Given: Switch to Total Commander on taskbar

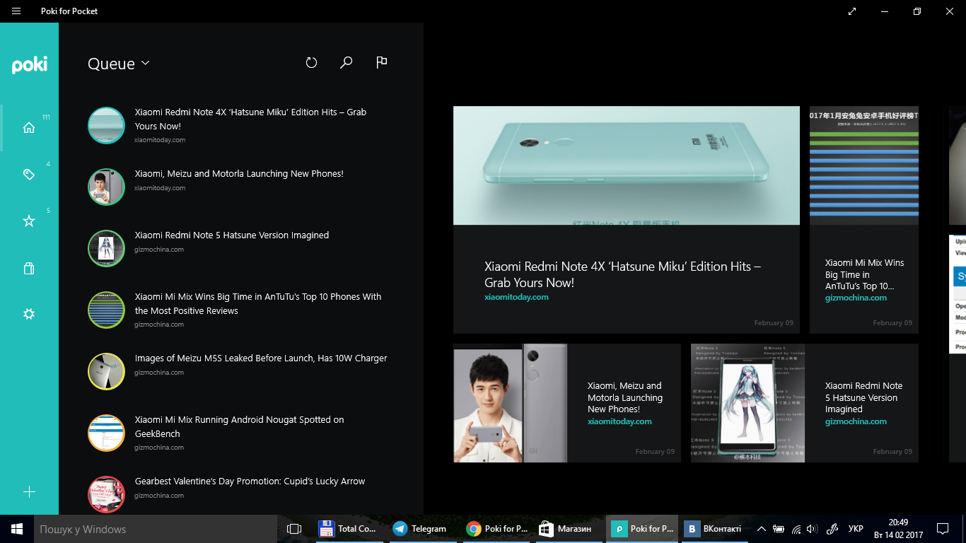Looking at the screenshot, I should tap(348, 529).
